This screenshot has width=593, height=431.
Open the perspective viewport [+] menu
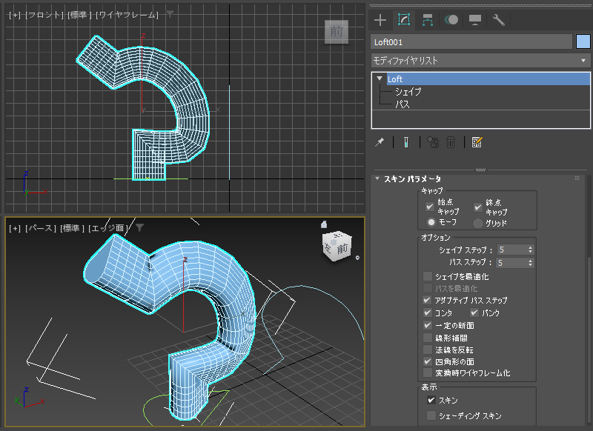pos(15,228)
